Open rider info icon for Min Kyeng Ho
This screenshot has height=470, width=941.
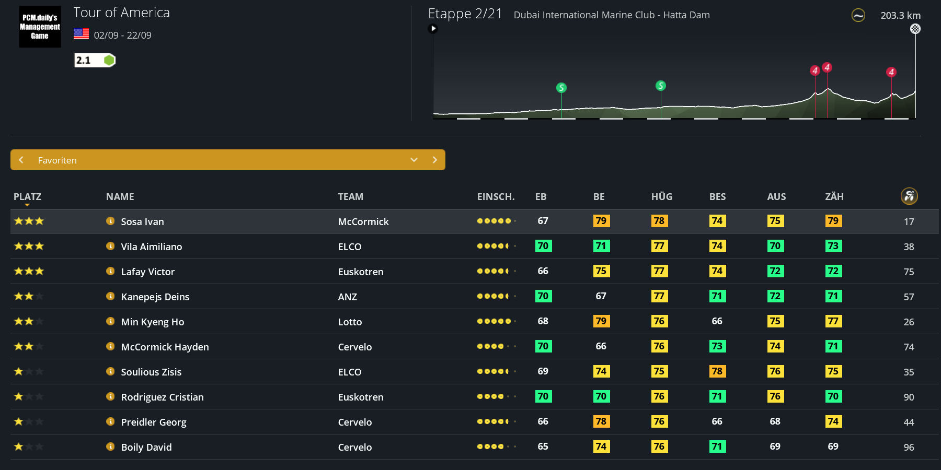coord(110,321)
